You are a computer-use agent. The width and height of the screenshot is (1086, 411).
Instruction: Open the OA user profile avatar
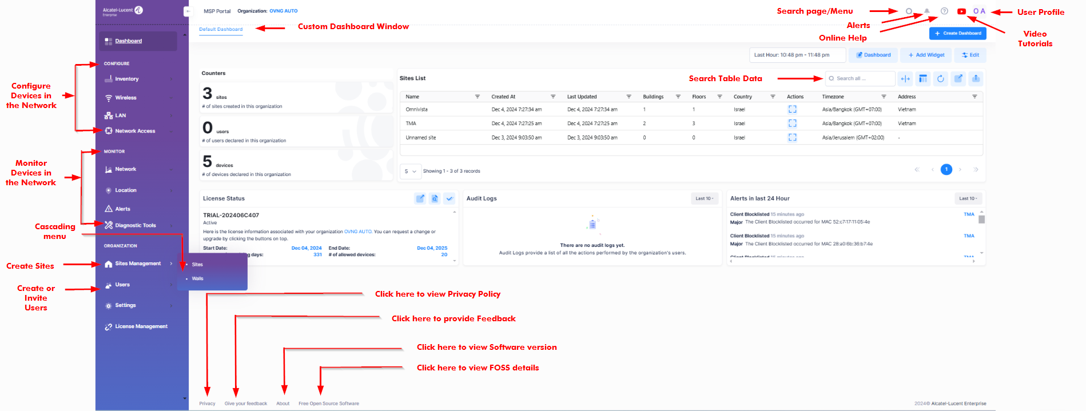point(979,11)
